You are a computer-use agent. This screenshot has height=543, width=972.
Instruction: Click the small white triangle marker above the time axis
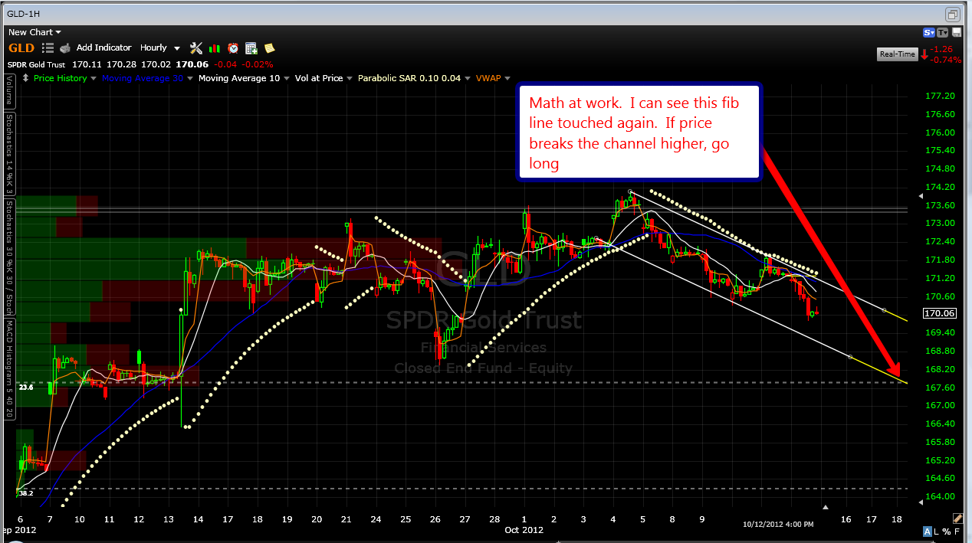point(826,507)
